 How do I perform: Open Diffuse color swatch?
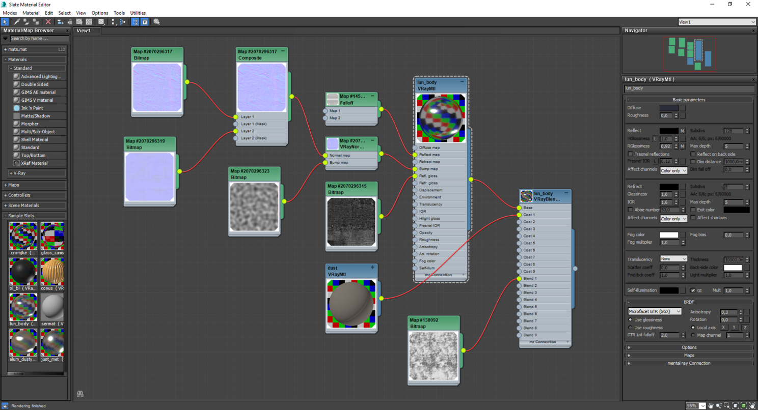(x=669, y=108)
